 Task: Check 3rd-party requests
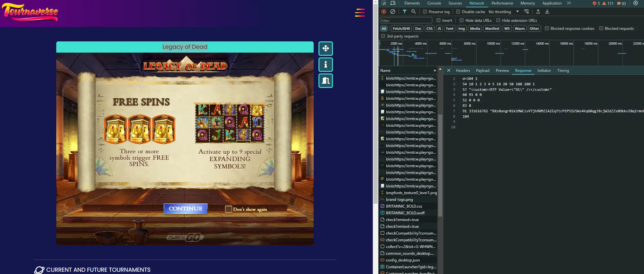(x=383, y=36)
